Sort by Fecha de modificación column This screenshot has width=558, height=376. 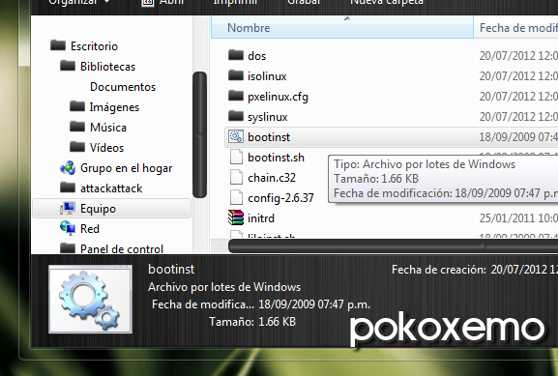click(515, 27)
